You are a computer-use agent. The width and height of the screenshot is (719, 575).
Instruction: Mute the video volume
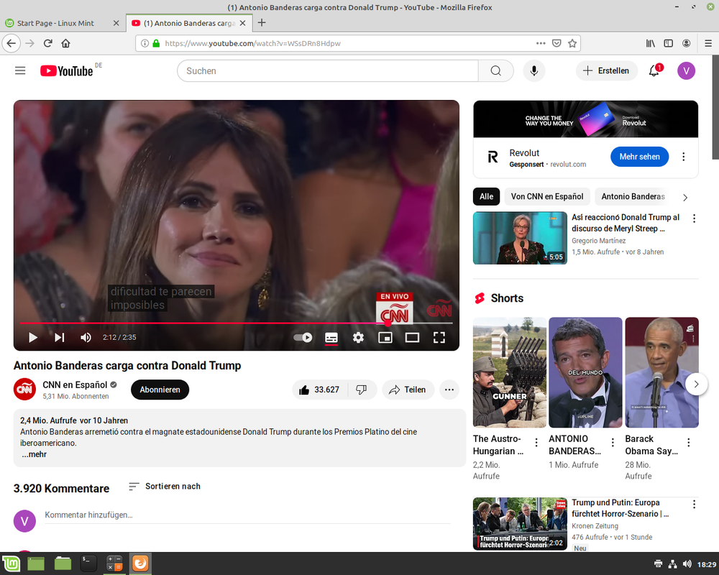(86, 338)
